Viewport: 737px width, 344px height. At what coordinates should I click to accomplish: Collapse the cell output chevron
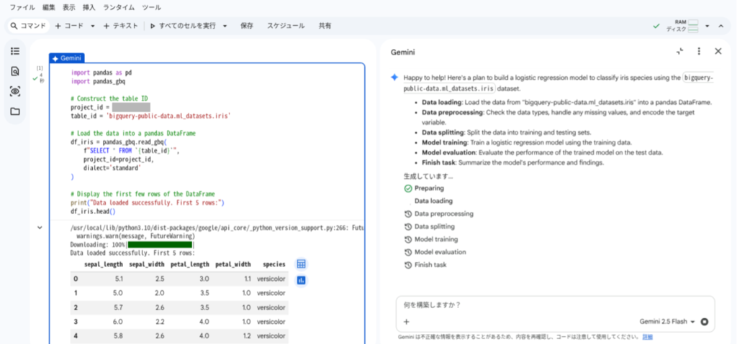coord(40,228)
